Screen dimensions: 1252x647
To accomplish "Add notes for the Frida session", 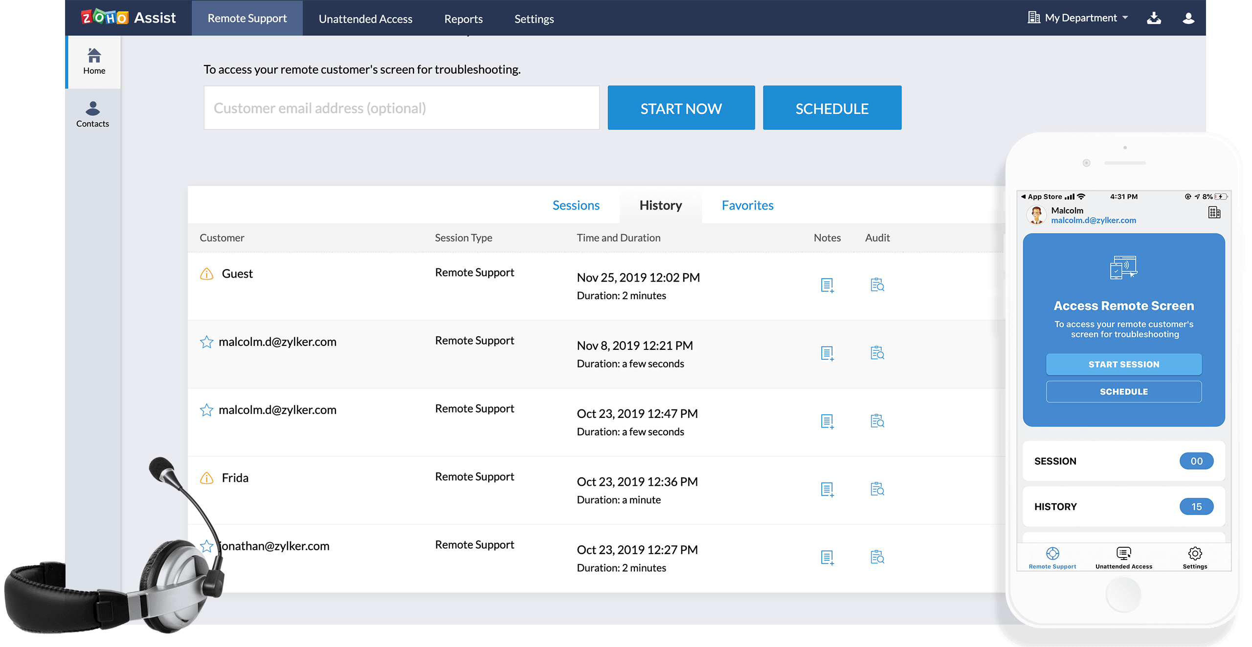I will (827, 489).
